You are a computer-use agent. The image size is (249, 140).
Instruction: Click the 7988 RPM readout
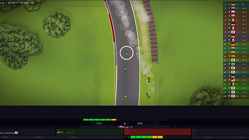tap(99, 123)
